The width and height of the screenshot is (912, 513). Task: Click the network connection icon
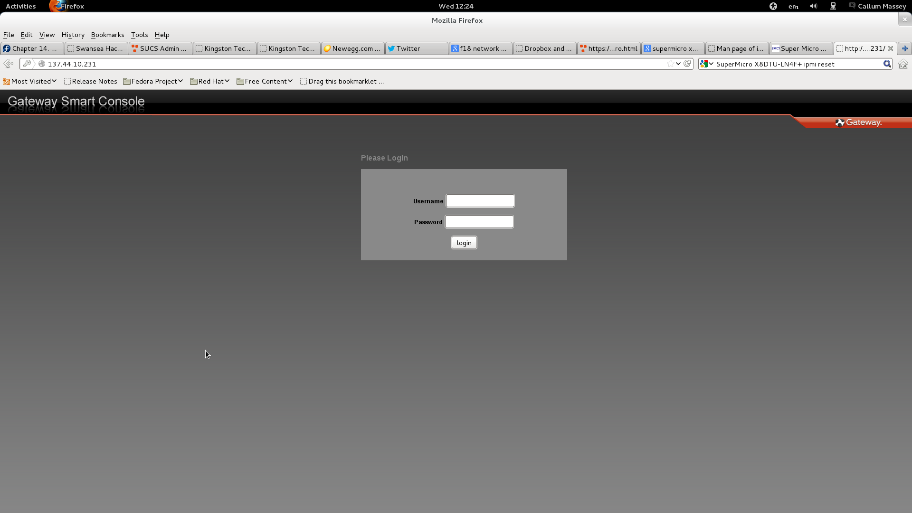[x=833, y=6]
